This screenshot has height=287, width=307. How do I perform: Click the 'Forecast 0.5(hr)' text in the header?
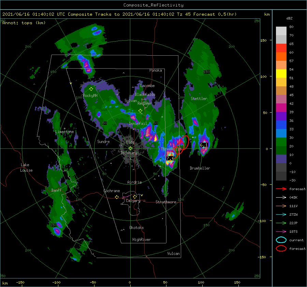[215, 14]
